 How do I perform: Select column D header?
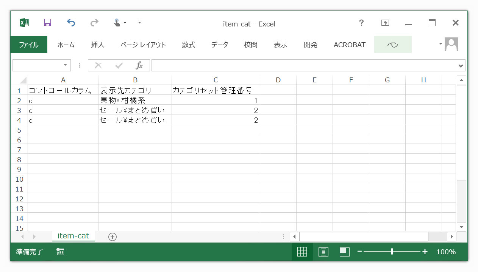pyautogui.click(x=278, y=80)
